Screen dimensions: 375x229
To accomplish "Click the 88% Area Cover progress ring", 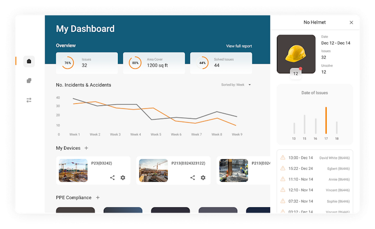I will pos(135,63).
